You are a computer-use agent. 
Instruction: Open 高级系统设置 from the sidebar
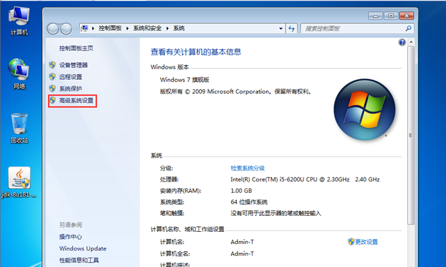click(x=76, y=100)
